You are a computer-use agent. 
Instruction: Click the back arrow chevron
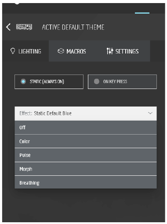pyautogui.click(x=8, y=27)
